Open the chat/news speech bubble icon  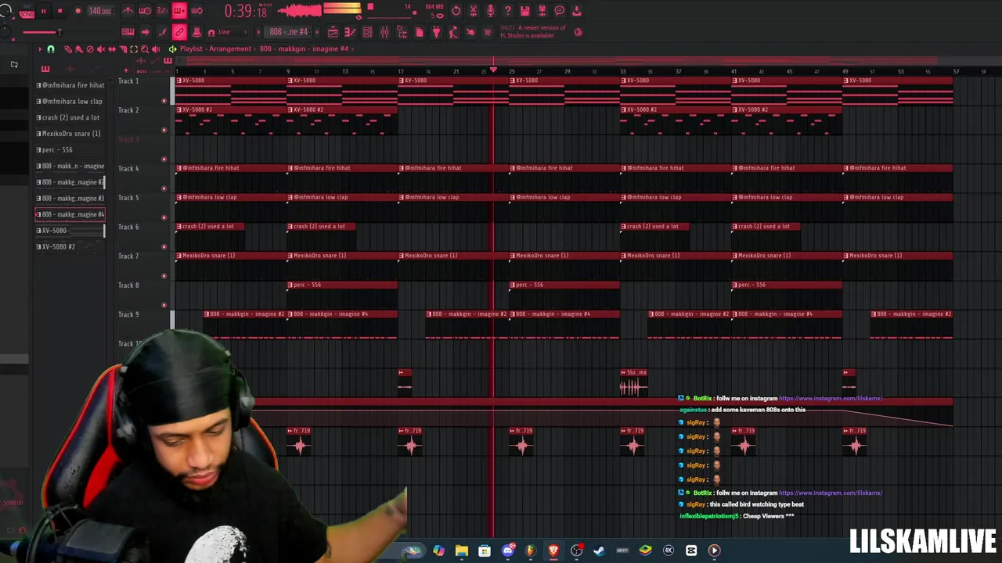coord(559,11)
